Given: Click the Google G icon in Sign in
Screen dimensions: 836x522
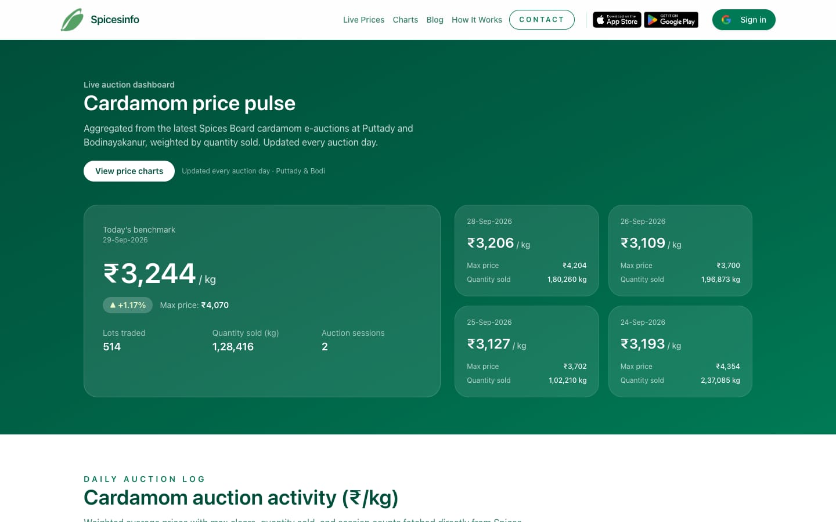Looking at the screenshot, I should pyautogui.click(x=726, y=20).
